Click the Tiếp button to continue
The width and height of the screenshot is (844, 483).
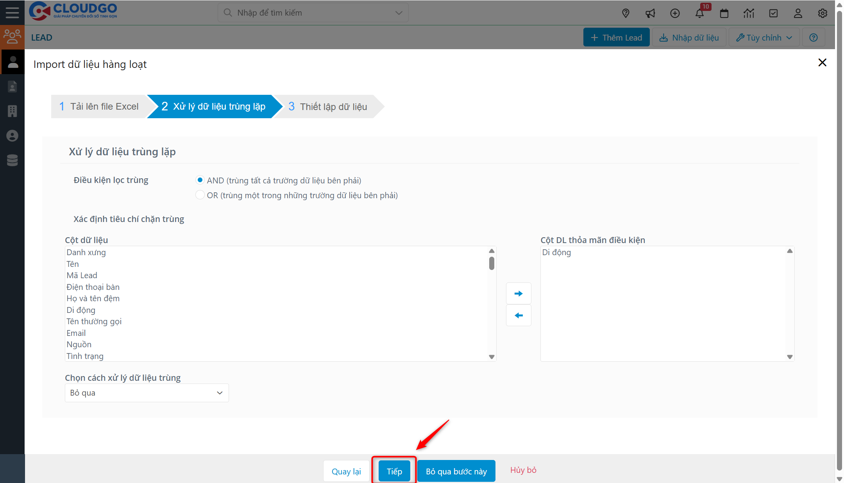pyautogui.click(x=394, y=471)
